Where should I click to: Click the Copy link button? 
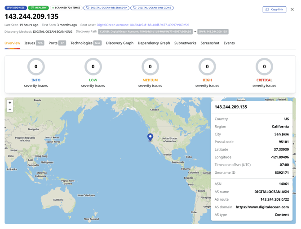[x=274, y=9]
